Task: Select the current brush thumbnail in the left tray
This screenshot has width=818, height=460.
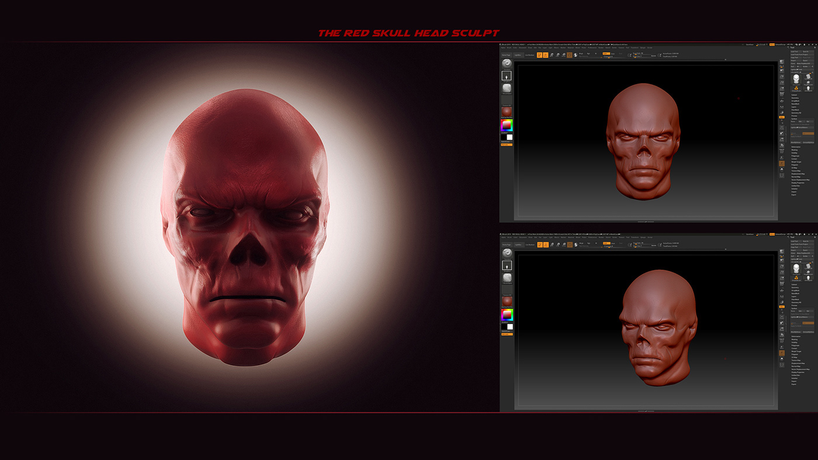Action: tap(507, 64)
